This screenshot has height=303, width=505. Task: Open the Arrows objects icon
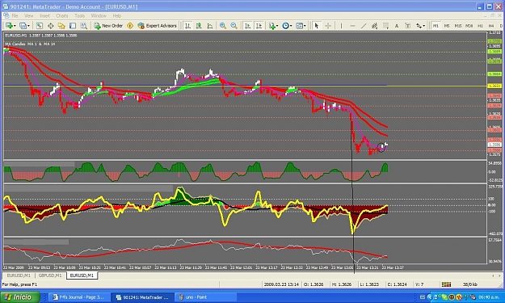[419, 25]
